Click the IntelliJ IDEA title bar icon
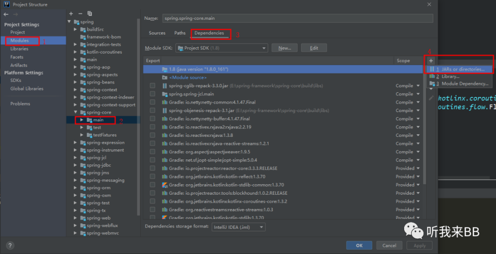Image resolution: width=496 pixels, height=254 pixels. pyautogui.click(x=6, y=5)
